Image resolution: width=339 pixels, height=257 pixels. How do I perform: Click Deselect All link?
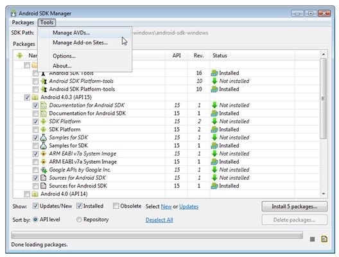pos(159,220)
